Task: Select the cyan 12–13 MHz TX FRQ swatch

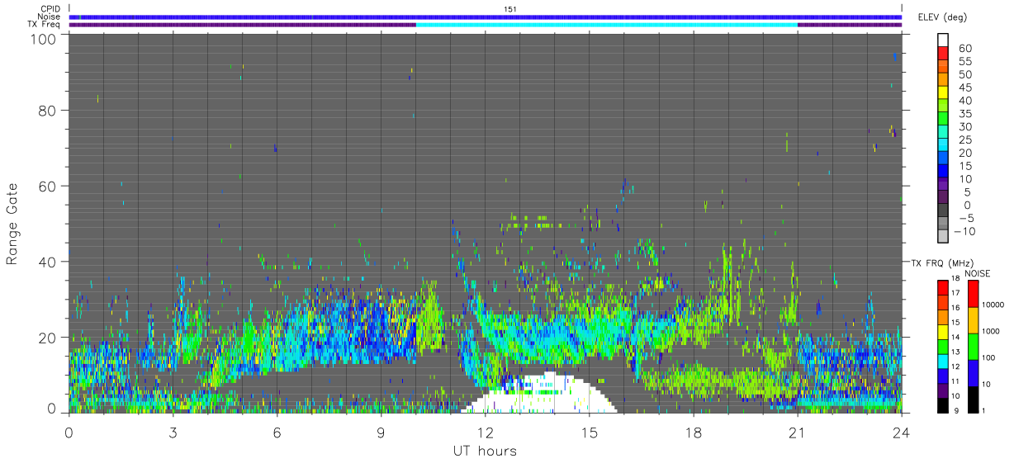Action: [943, 360]
